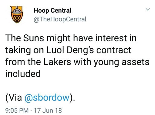This screenshot has width=155, height=115.
Task: Click the word Suns in the tweet
Action: (34, 38)
